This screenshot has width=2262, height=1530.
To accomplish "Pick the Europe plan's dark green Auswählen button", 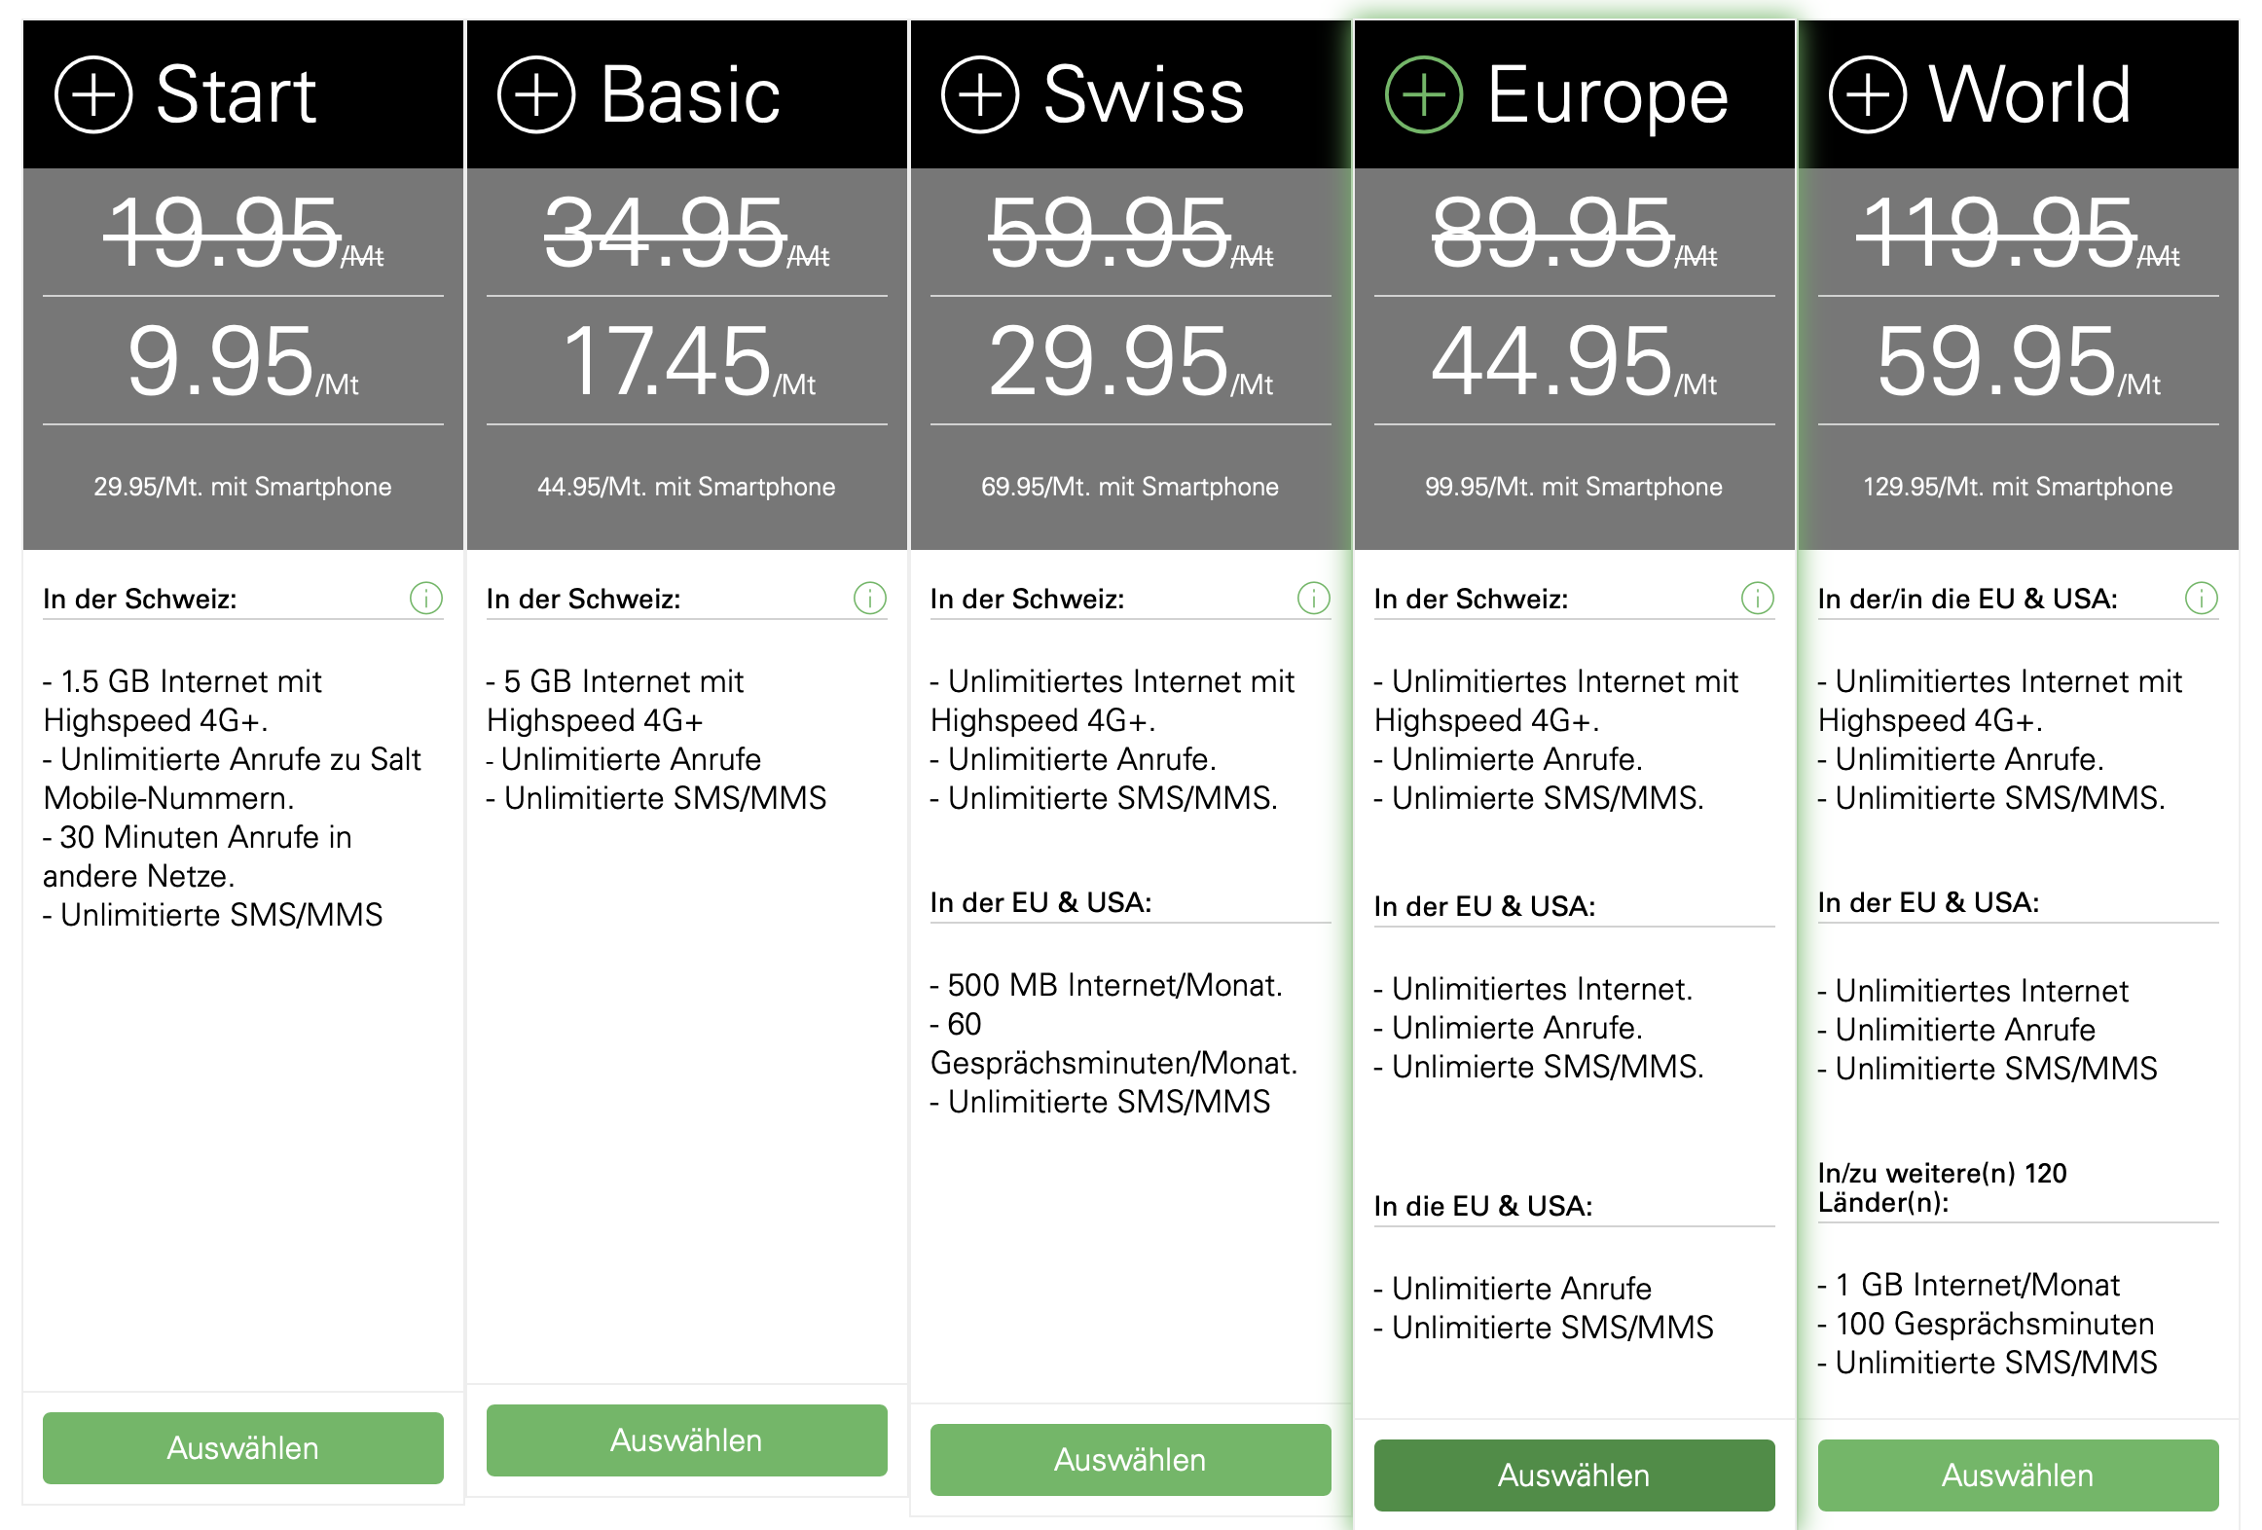I will pos(1575,1475).
